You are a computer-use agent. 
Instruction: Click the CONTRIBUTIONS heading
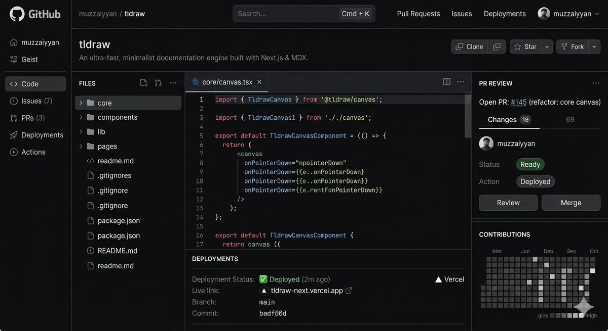[505, 234]
